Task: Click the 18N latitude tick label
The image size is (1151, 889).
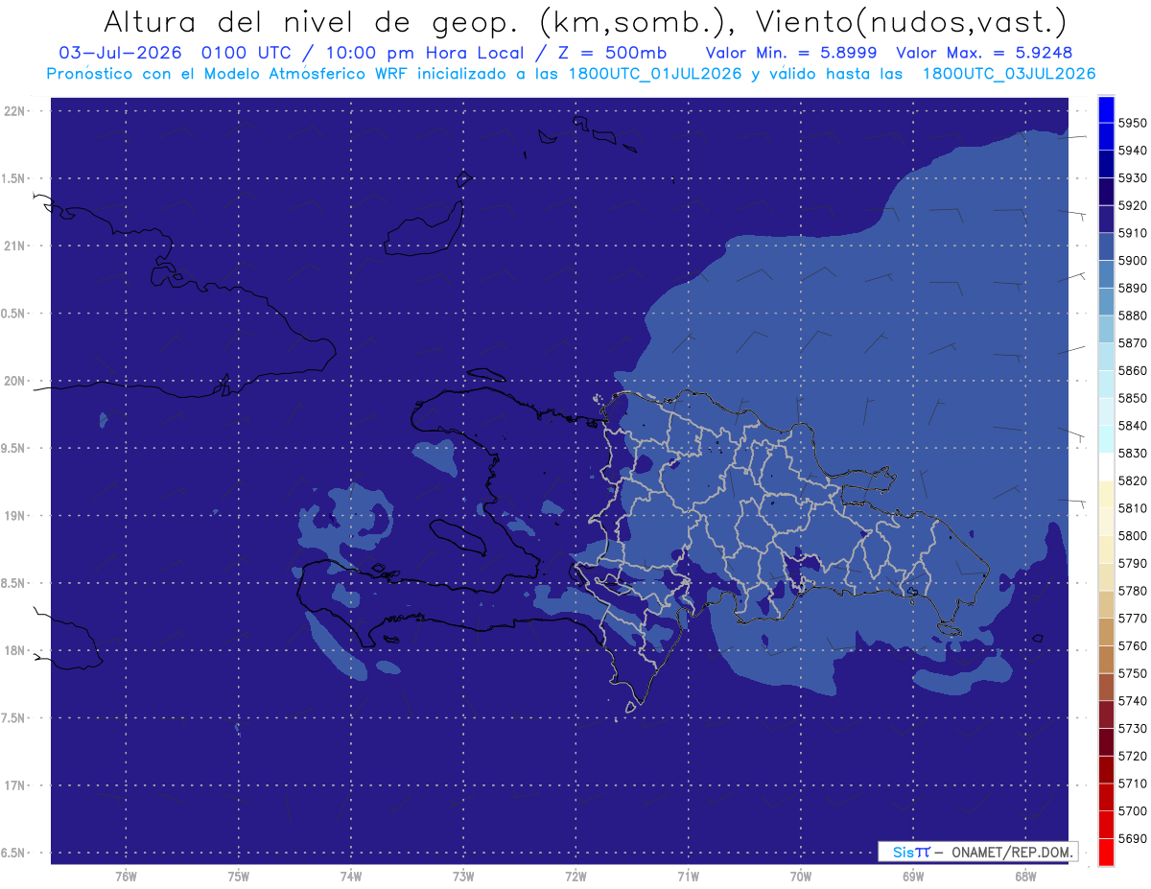Action: [x=16, y=650]
